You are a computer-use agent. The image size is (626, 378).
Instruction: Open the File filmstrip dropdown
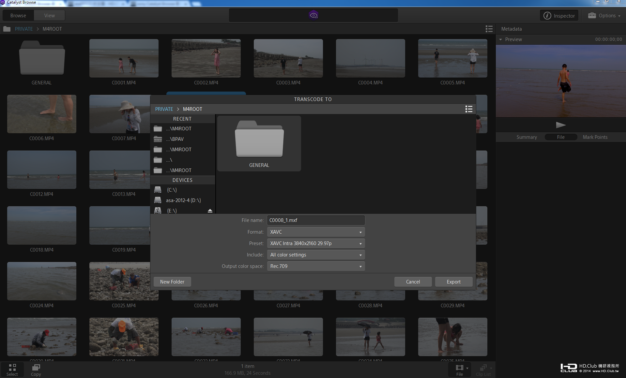pos(460,370)
